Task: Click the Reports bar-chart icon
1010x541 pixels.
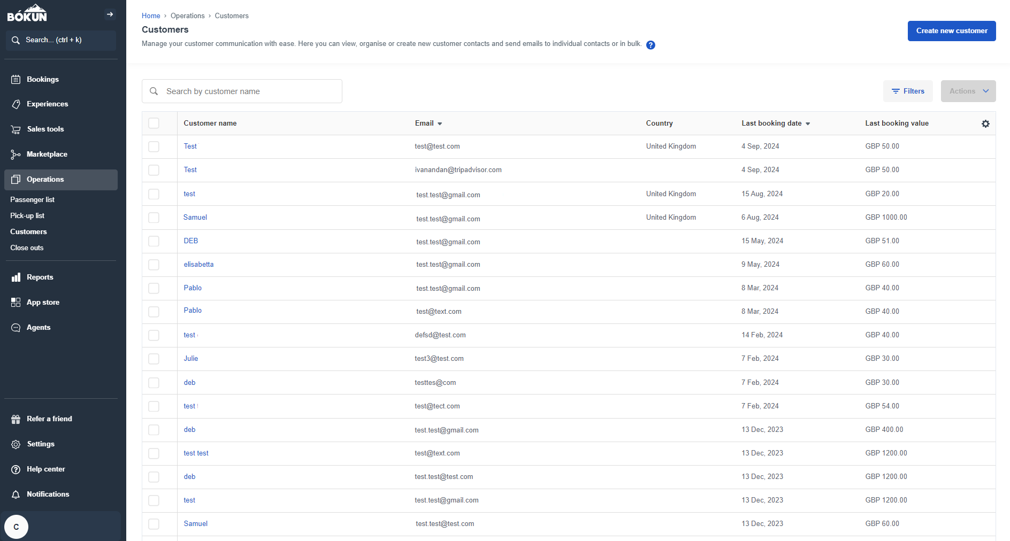Action: point(17,277)
